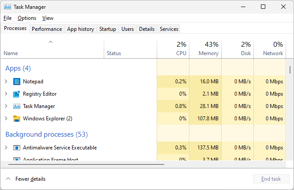This screenshot has width=294, height=190.
Task: Open the View menu
Action: [48, 18]
